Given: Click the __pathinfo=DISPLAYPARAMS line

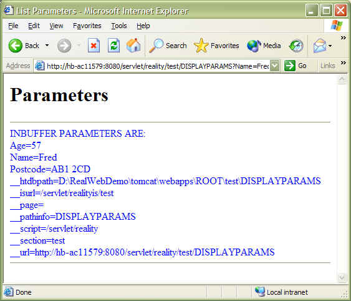Looking at the screenshot, I should coord(73,217).
